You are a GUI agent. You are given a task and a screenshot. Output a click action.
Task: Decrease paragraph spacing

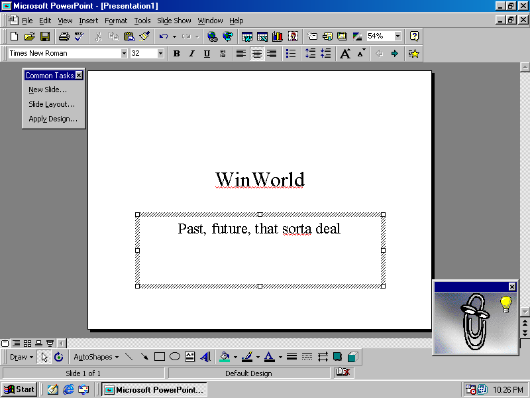tap(325, 54)
